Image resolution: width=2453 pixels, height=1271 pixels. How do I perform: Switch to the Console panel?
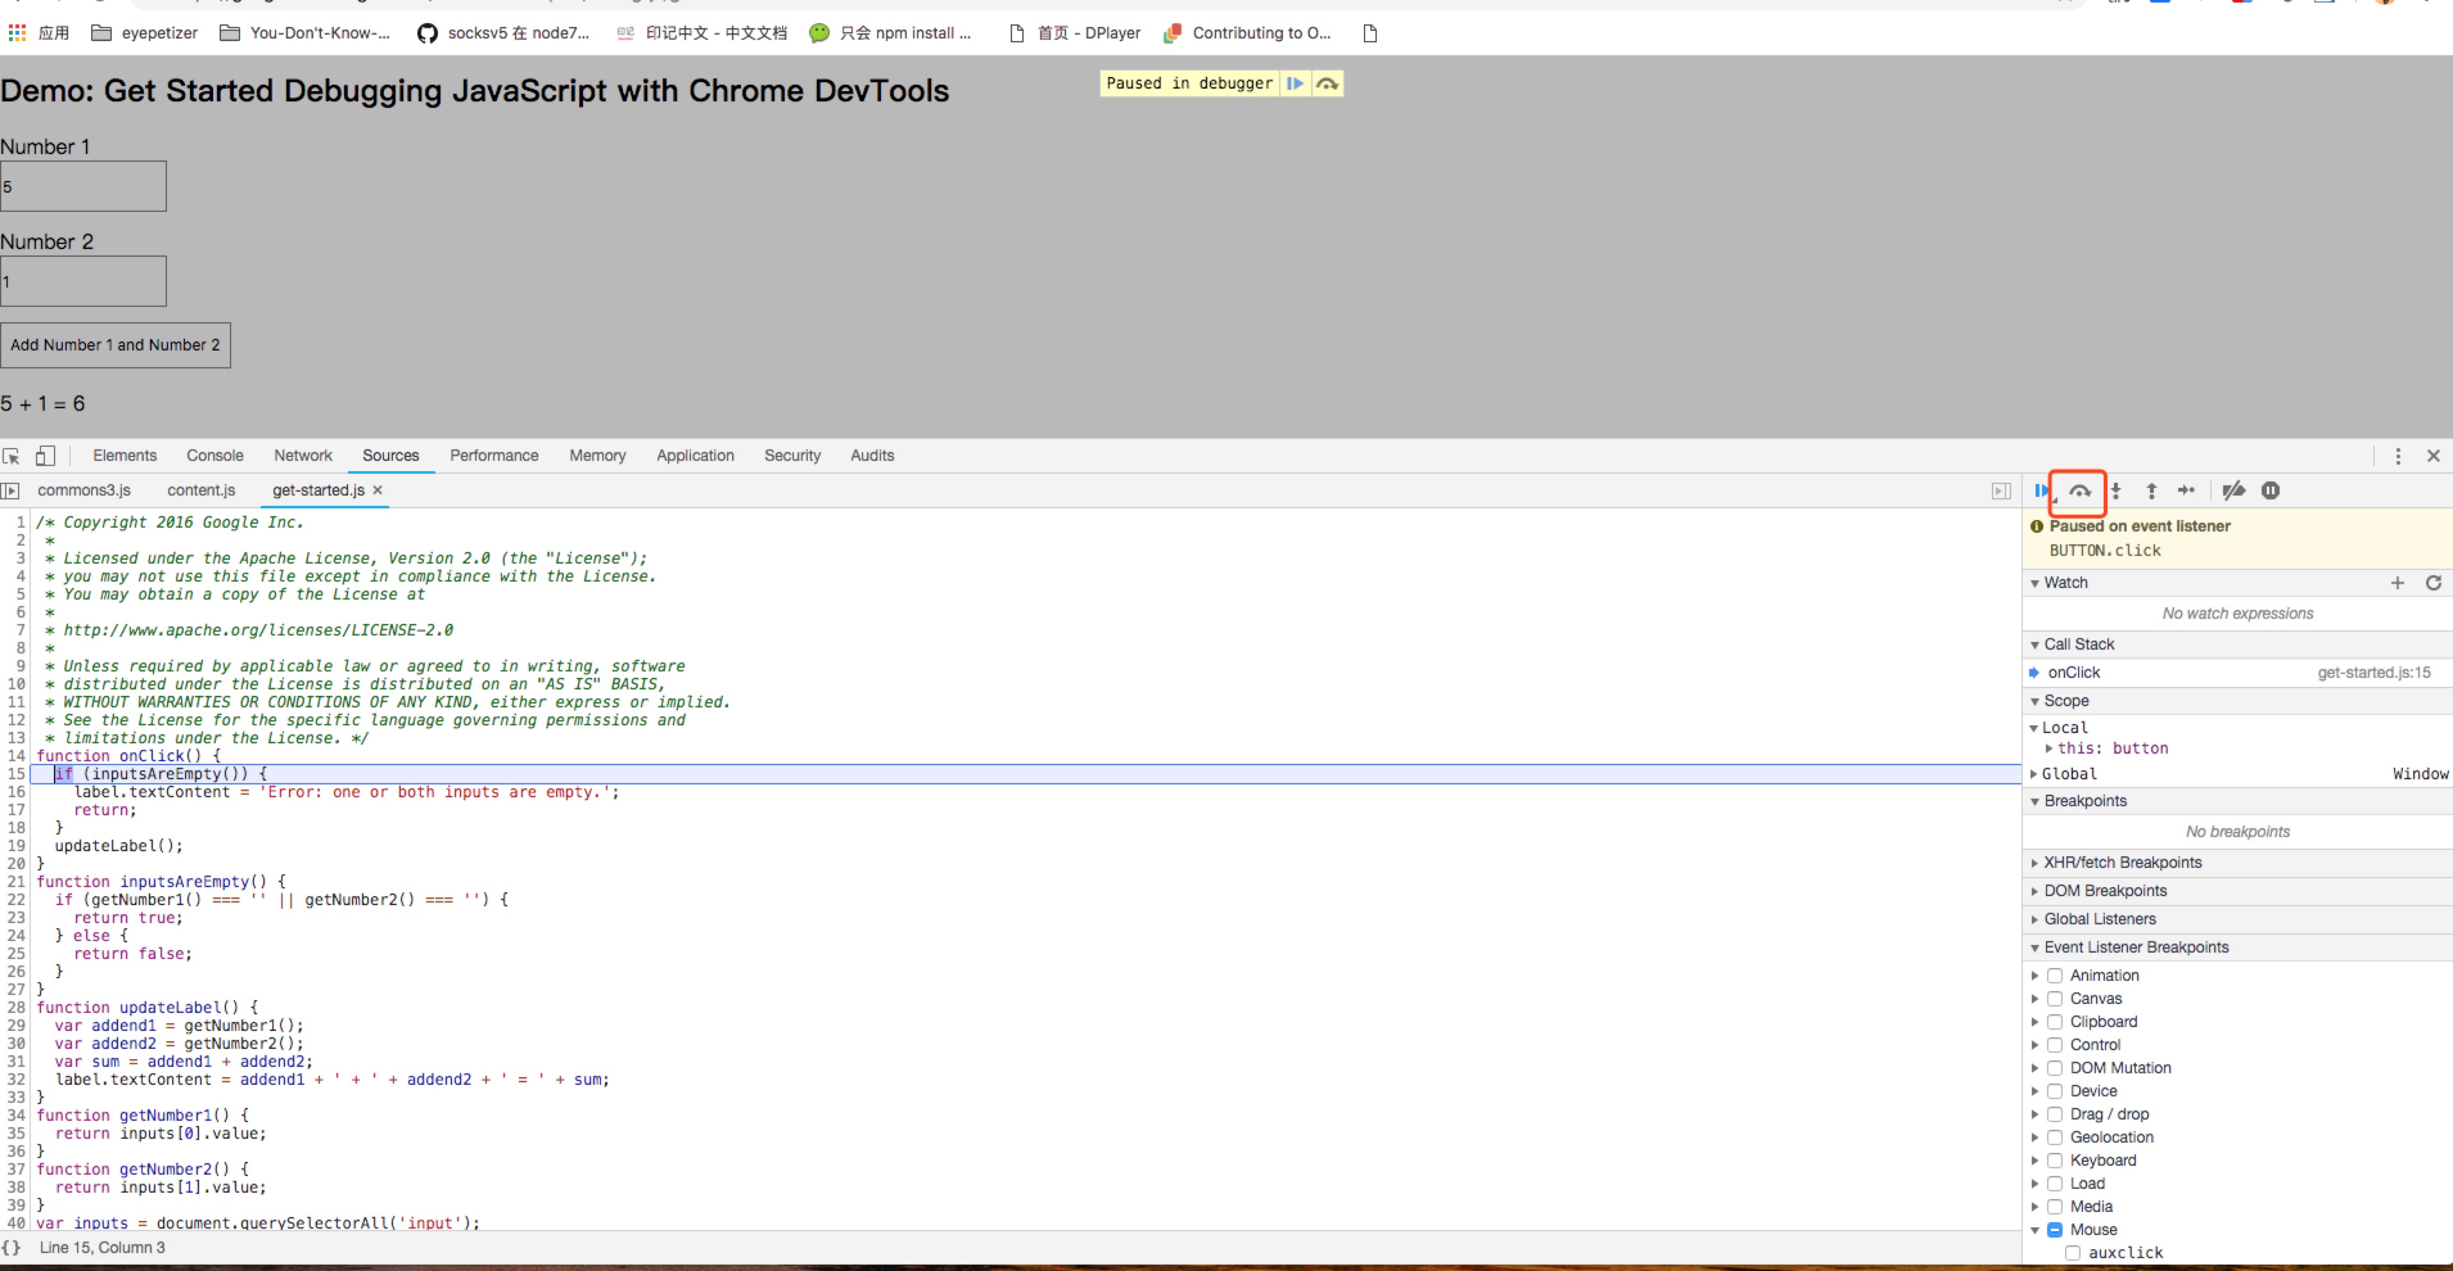(215, 456)
